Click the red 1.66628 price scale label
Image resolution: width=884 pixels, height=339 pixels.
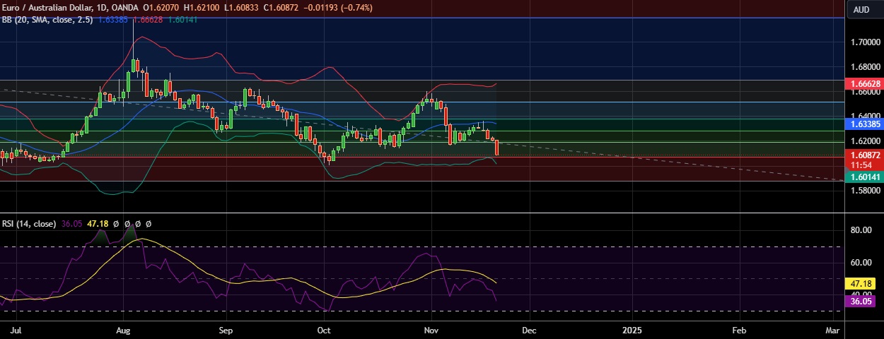[x=865, y=83]
